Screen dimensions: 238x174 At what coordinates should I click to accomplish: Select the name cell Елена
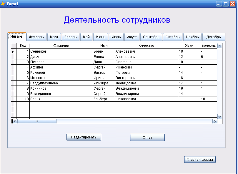coord(104,57)
